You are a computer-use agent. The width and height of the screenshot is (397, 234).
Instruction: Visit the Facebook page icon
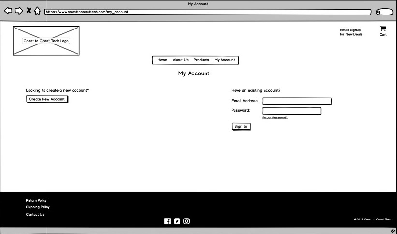(x=167, y=221)
